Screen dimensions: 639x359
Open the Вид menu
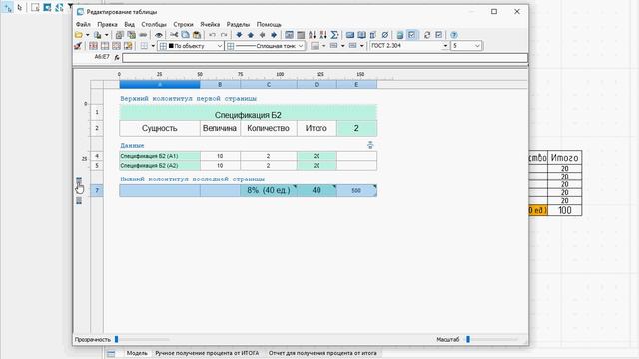point(129,24)
